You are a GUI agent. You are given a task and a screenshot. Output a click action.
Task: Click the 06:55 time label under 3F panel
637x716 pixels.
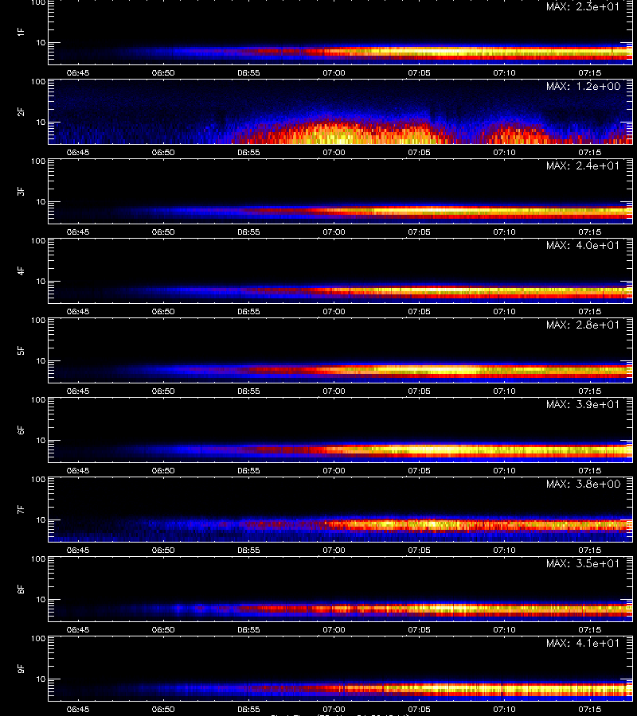pos(248,232)
